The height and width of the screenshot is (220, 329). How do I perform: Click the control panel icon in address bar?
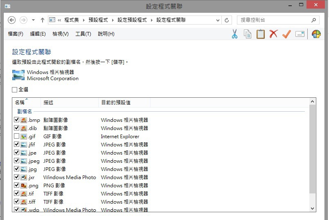[x=52, y=20]
